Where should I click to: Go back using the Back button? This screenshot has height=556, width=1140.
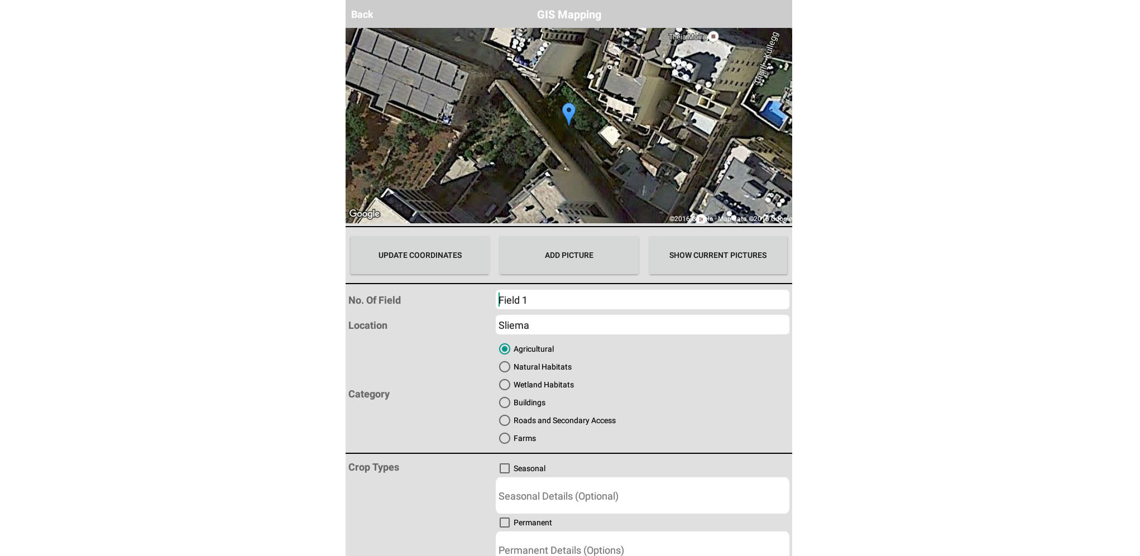[x=362, y=15]
